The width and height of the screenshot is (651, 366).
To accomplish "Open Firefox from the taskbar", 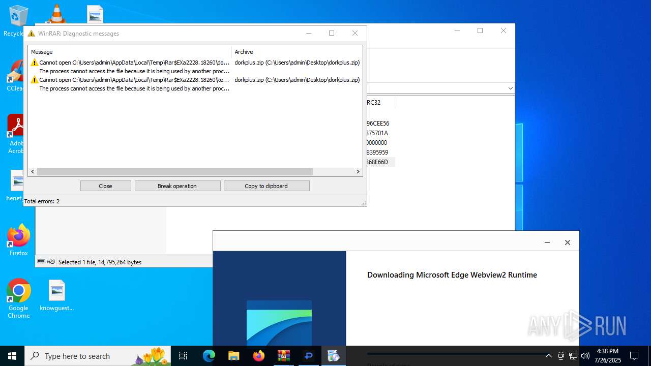I will click(259, 356).
